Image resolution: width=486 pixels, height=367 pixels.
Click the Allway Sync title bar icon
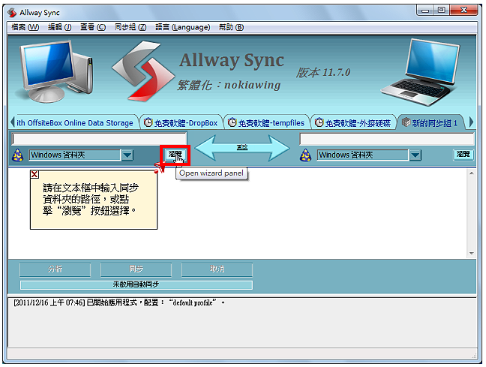click(x=13, y=13)
